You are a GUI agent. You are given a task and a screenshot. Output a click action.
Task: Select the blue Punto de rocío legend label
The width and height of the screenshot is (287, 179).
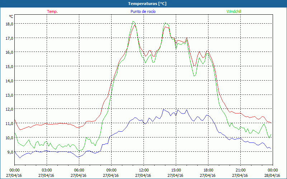[x=143, y=11]
